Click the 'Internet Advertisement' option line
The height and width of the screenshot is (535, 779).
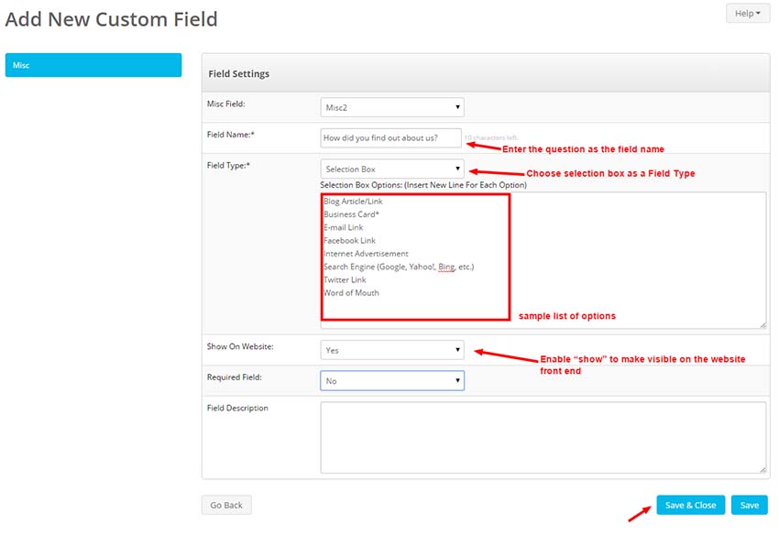pyautogui.click(x=367, y=254)
